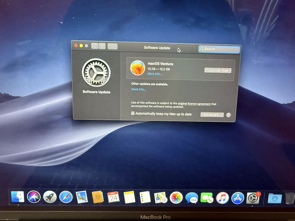
Task: Open the FaceTime icon in Dock
Action: tap(207, 198)
